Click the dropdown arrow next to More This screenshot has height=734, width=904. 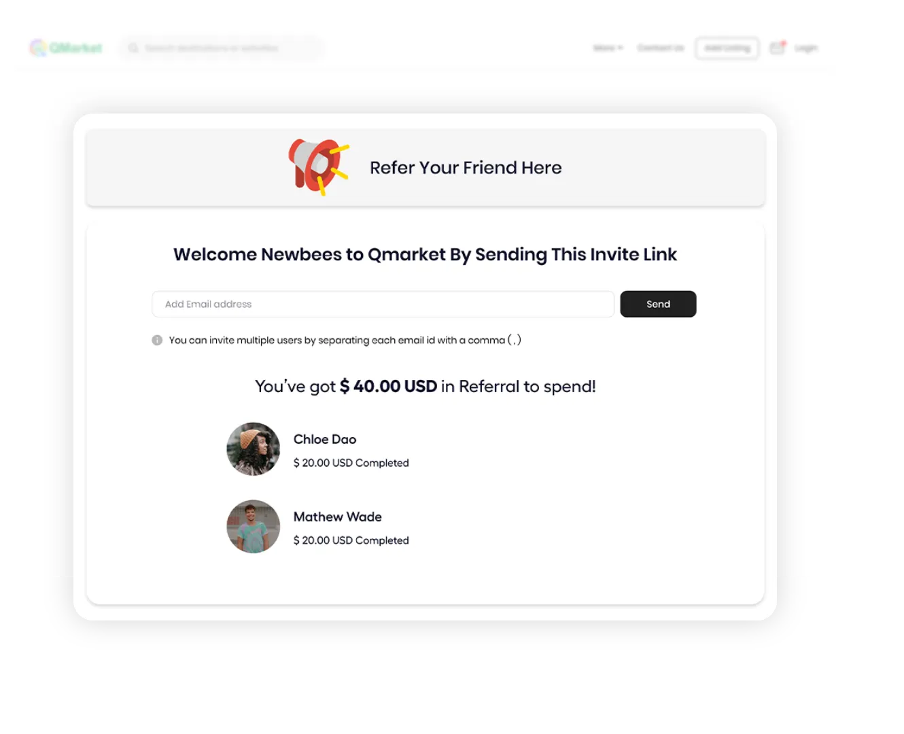tap(620, 48)
